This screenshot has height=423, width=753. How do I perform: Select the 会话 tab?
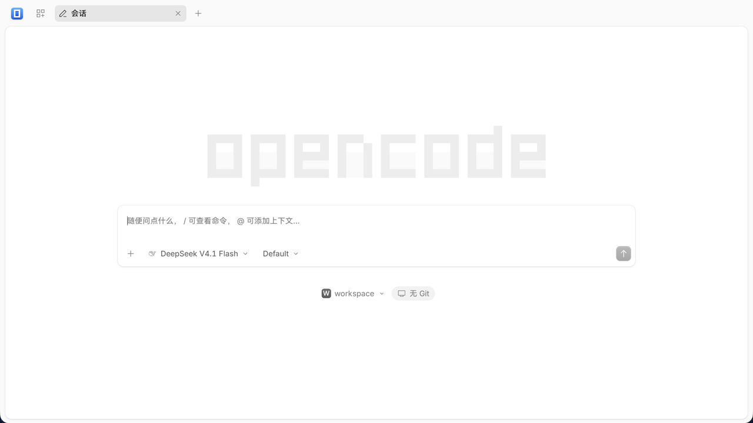pos(120,14)
